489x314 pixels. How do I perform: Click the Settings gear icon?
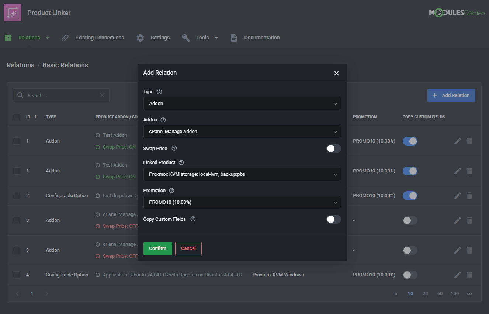coord(140,38)
